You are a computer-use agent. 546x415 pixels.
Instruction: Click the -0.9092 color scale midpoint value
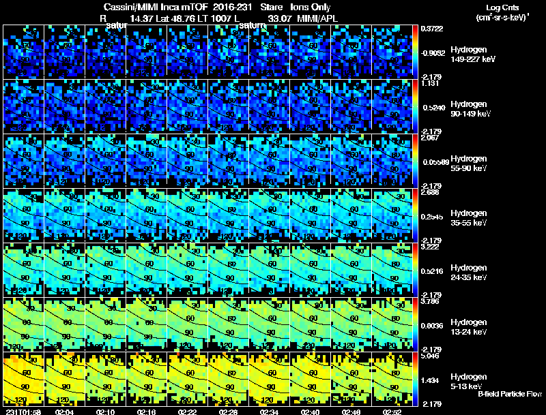click(x=433, y=53)
